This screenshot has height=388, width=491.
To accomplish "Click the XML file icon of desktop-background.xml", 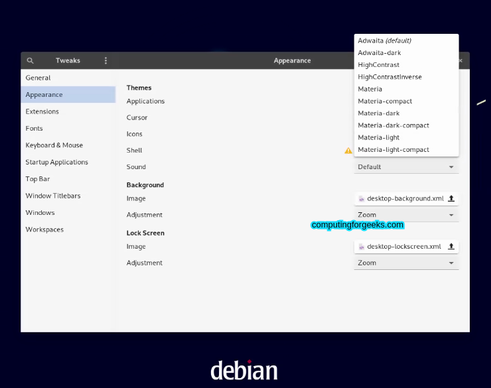I will coord(362,199).
